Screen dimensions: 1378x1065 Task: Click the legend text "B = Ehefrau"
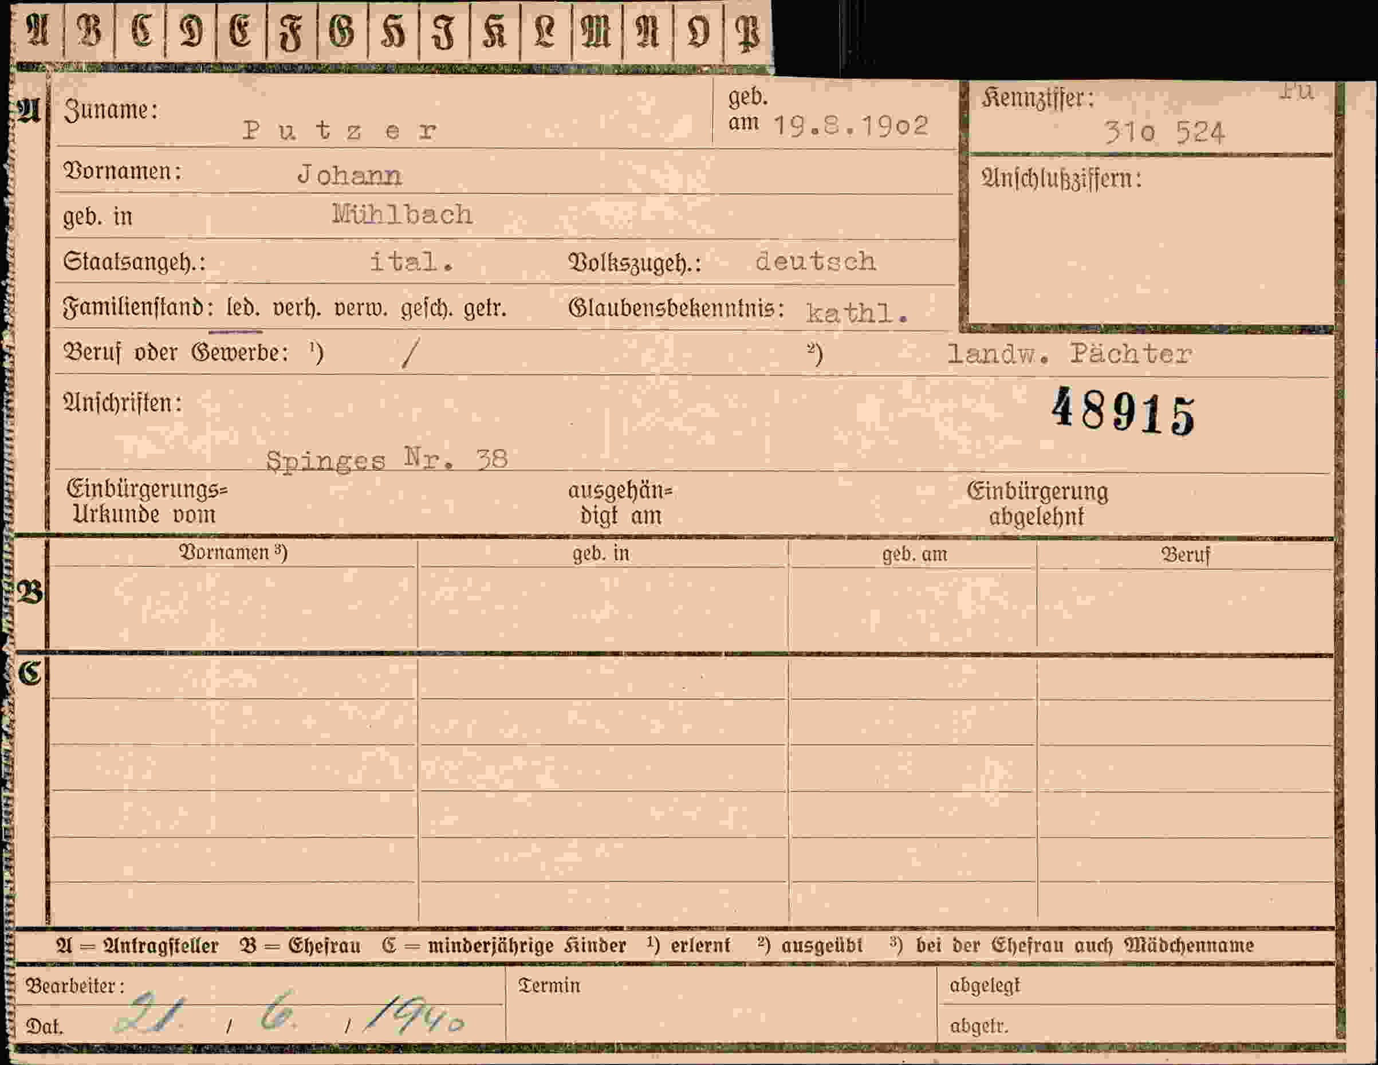point(300,945)
